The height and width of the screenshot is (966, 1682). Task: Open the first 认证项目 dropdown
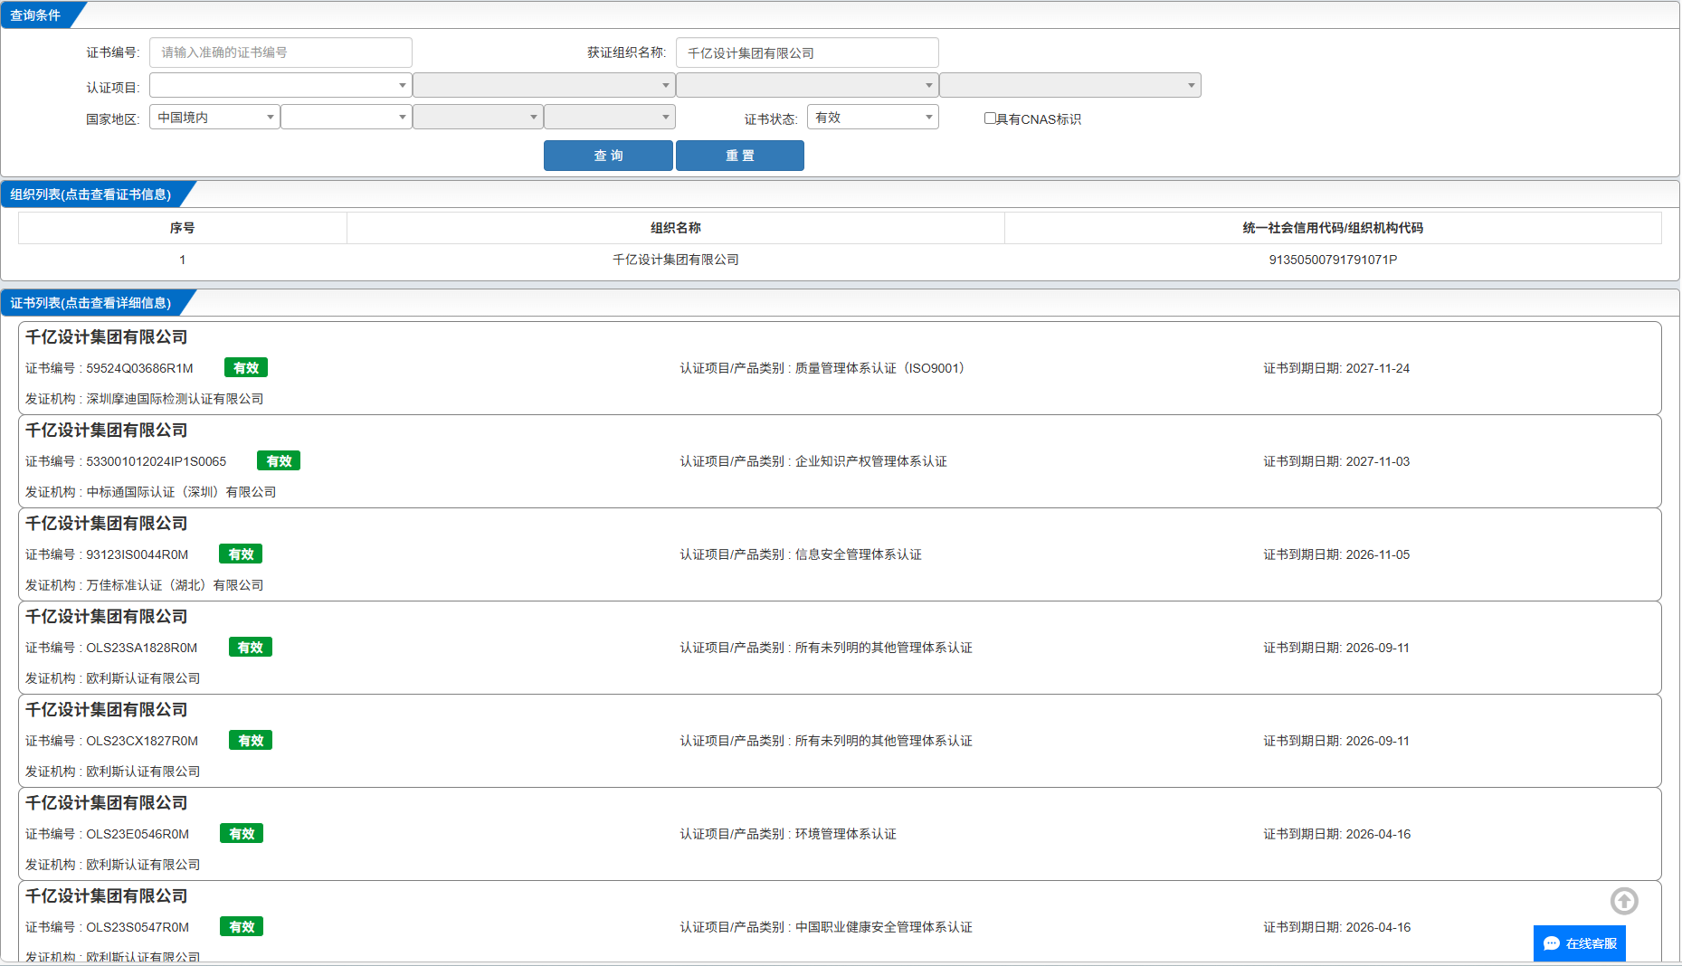pyautogui.click(x=280, y=85)
